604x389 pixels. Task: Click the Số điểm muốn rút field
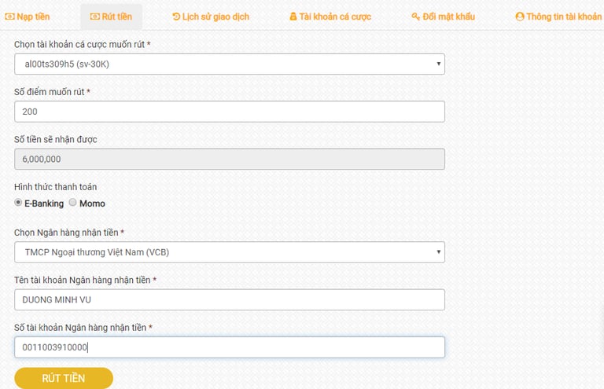click(x=229, y=112)
